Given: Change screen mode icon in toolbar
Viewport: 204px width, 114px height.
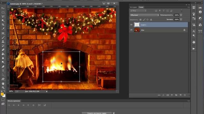Looking at the screenshot, I should [x=3, y=104].
